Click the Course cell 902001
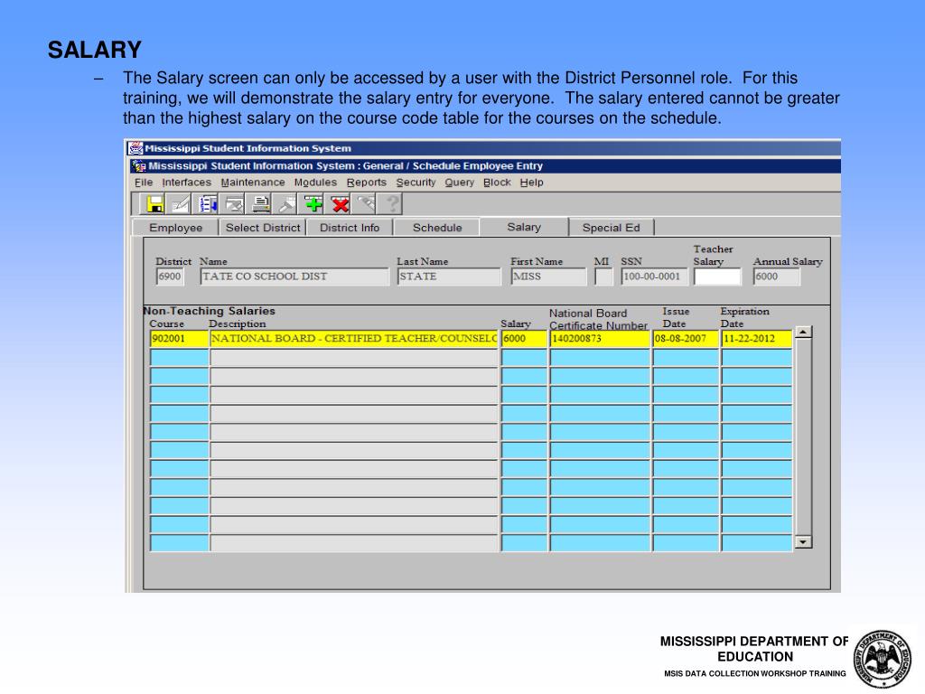Screen dimensions: 925x694 (x=180, y=339)
